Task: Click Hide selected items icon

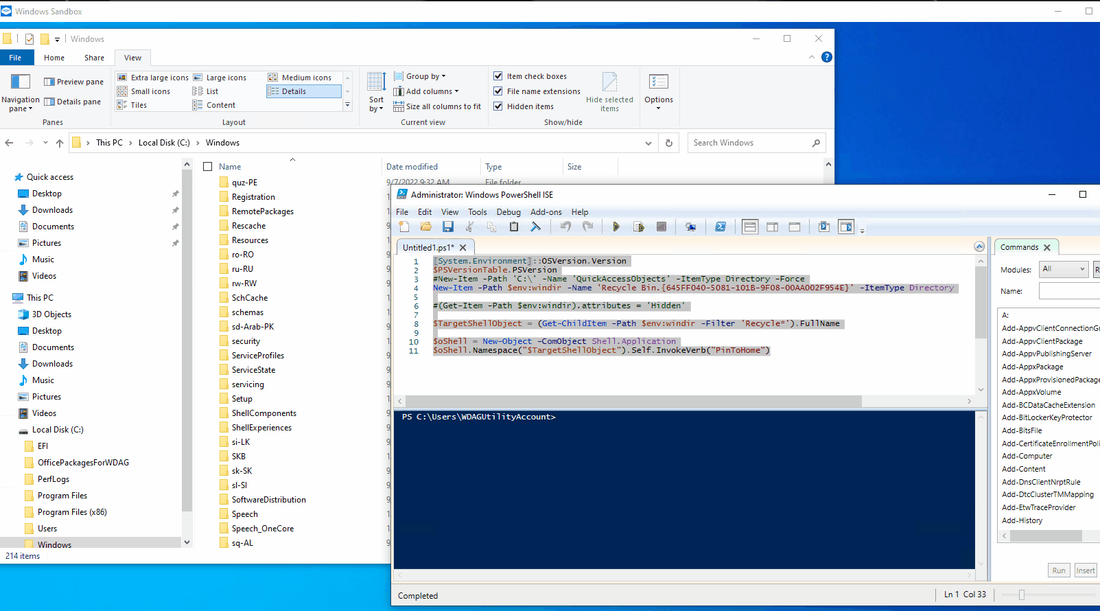Action: 609,91
